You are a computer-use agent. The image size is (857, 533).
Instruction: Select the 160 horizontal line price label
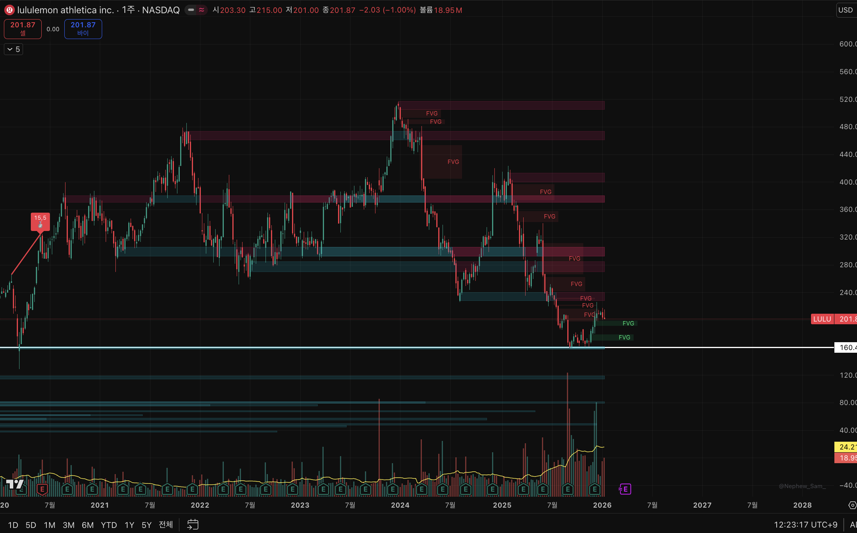click(845, 347)
